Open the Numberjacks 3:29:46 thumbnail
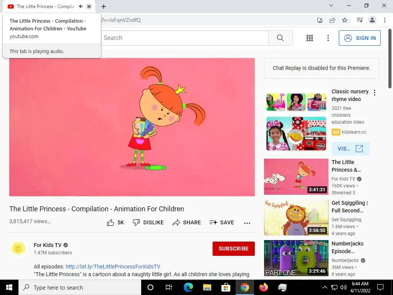The width and height of the screenshot is (393, 295). tap(296, 258)
